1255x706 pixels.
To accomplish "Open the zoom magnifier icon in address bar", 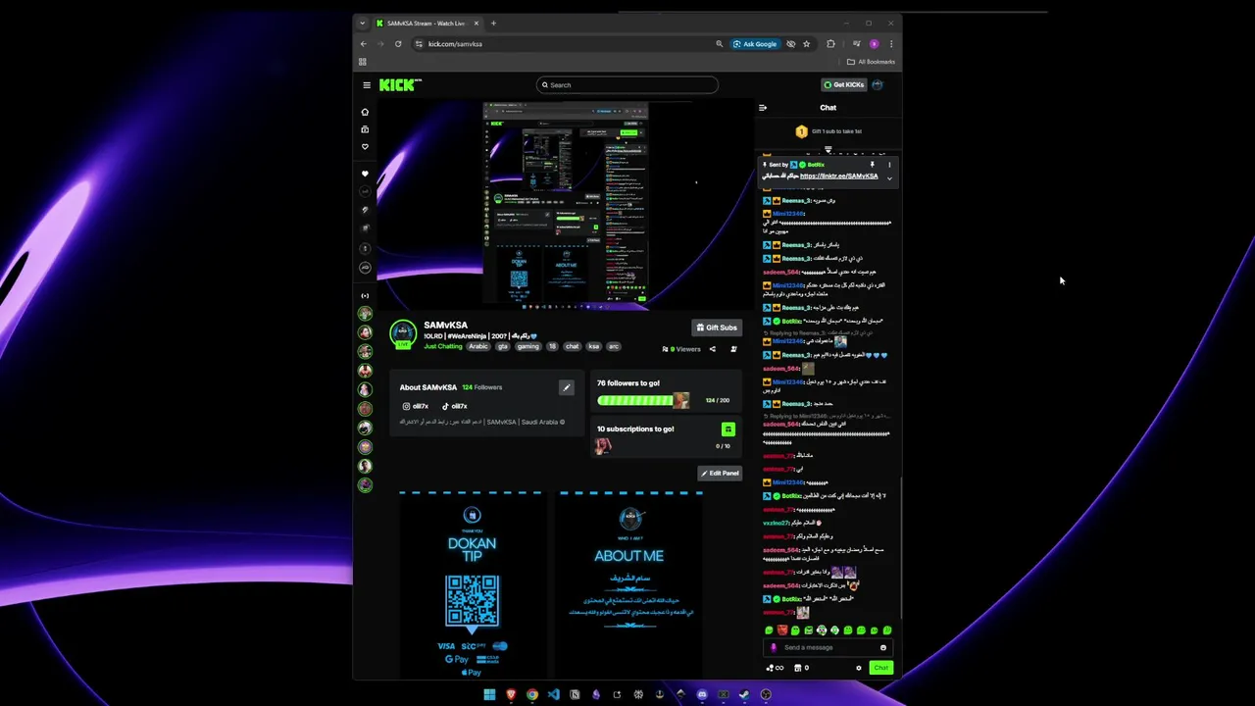I will 719,44.
